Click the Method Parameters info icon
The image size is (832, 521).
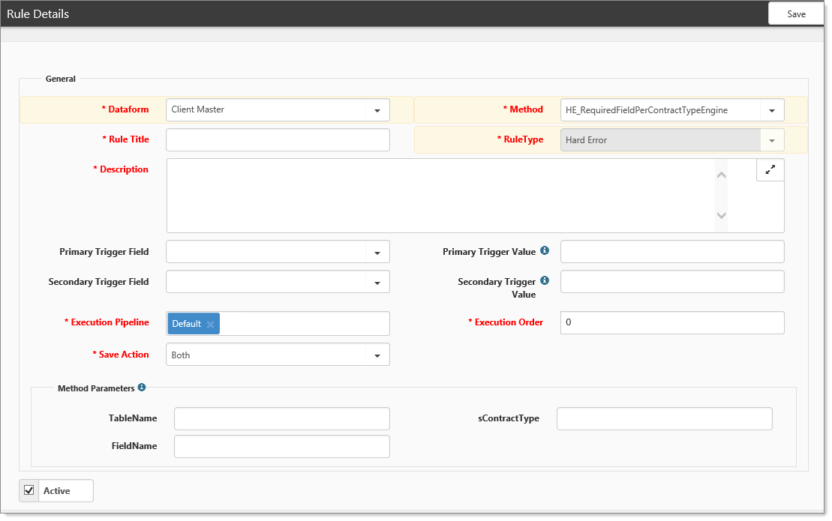pyautogui.click(x=142, y=388)
